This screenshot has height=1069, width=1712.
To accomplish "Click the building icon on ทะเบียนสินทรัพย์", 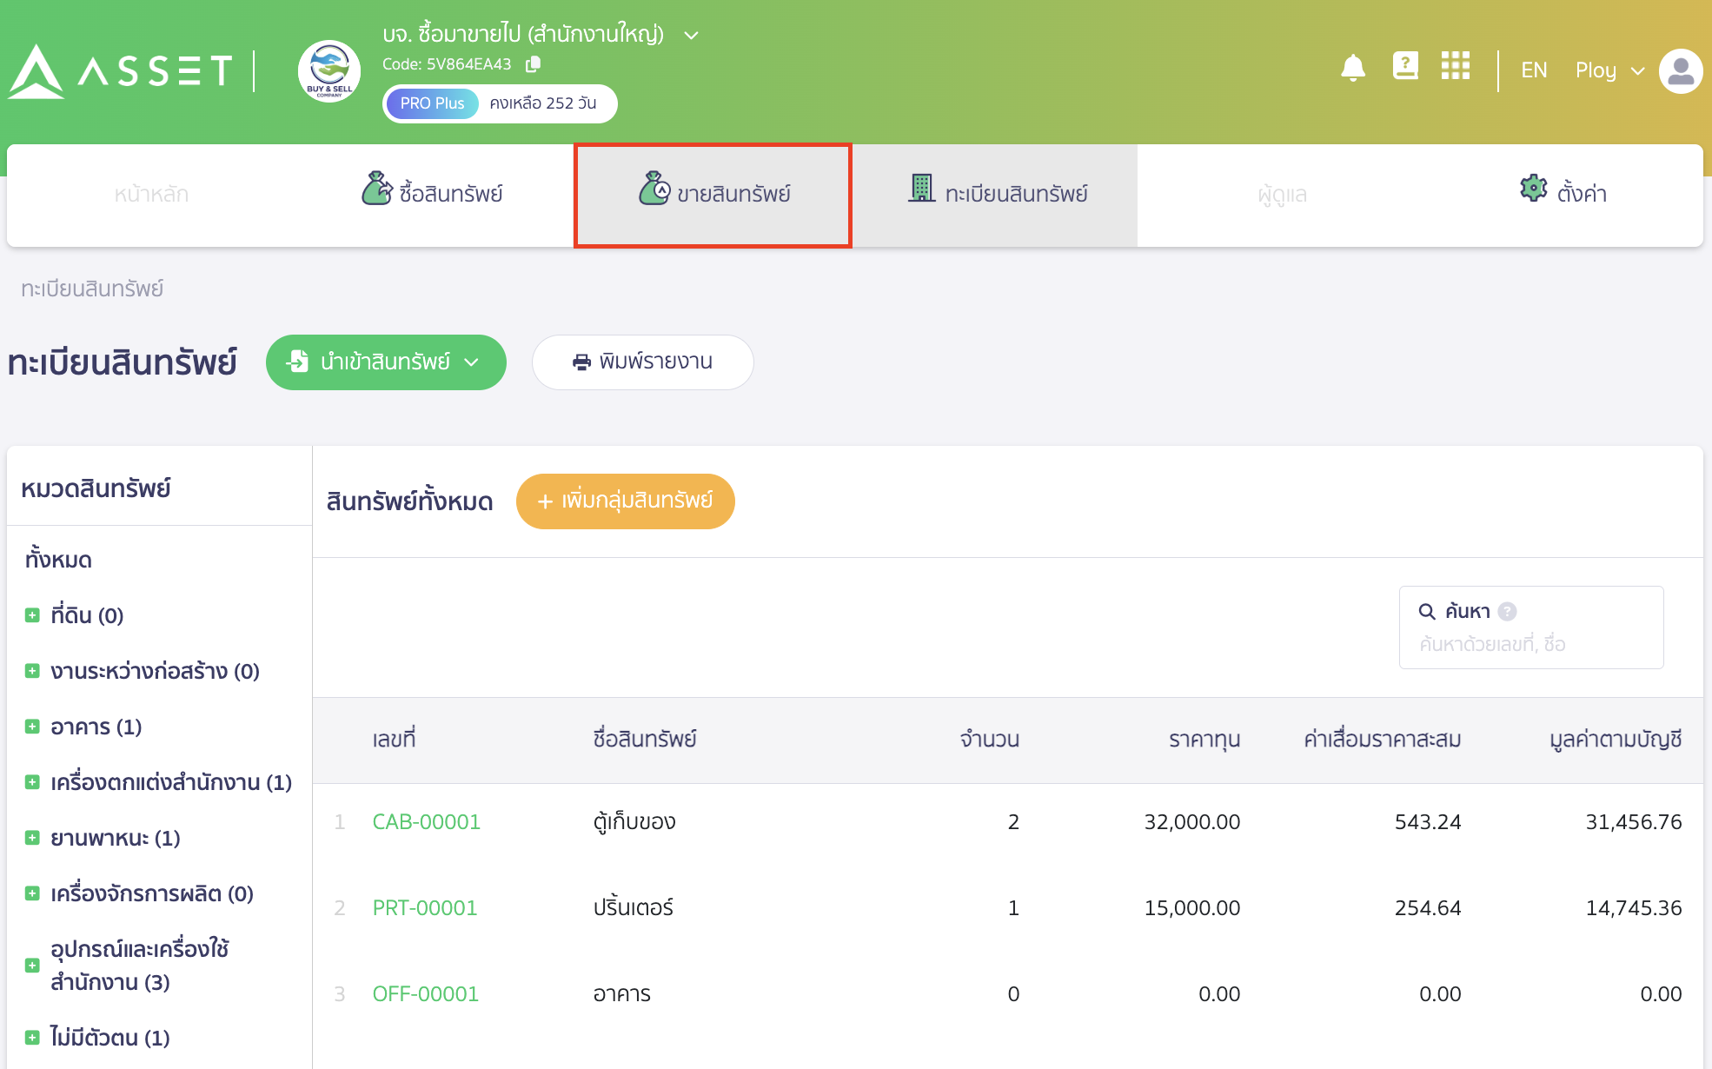I will [x=921, y=187].
